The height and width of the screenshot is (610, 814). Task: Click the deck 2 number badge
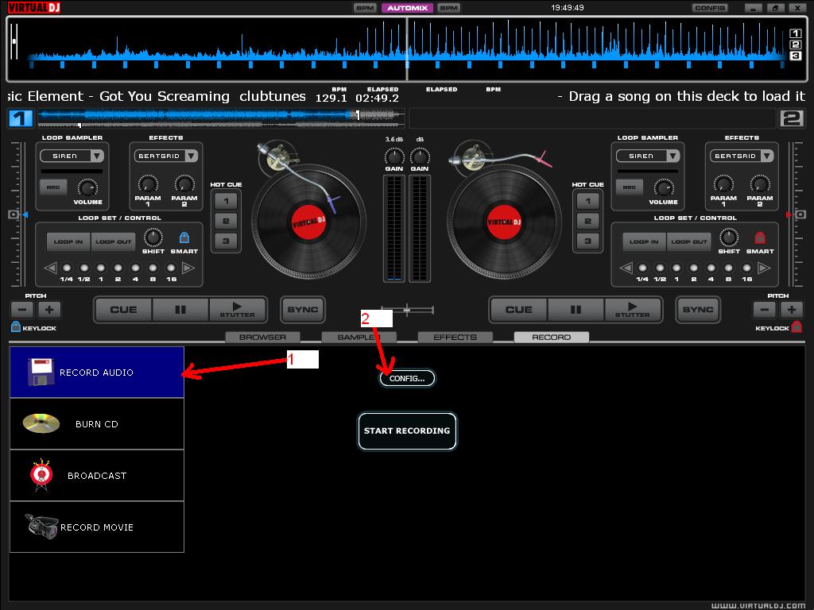tap(792, 118)
